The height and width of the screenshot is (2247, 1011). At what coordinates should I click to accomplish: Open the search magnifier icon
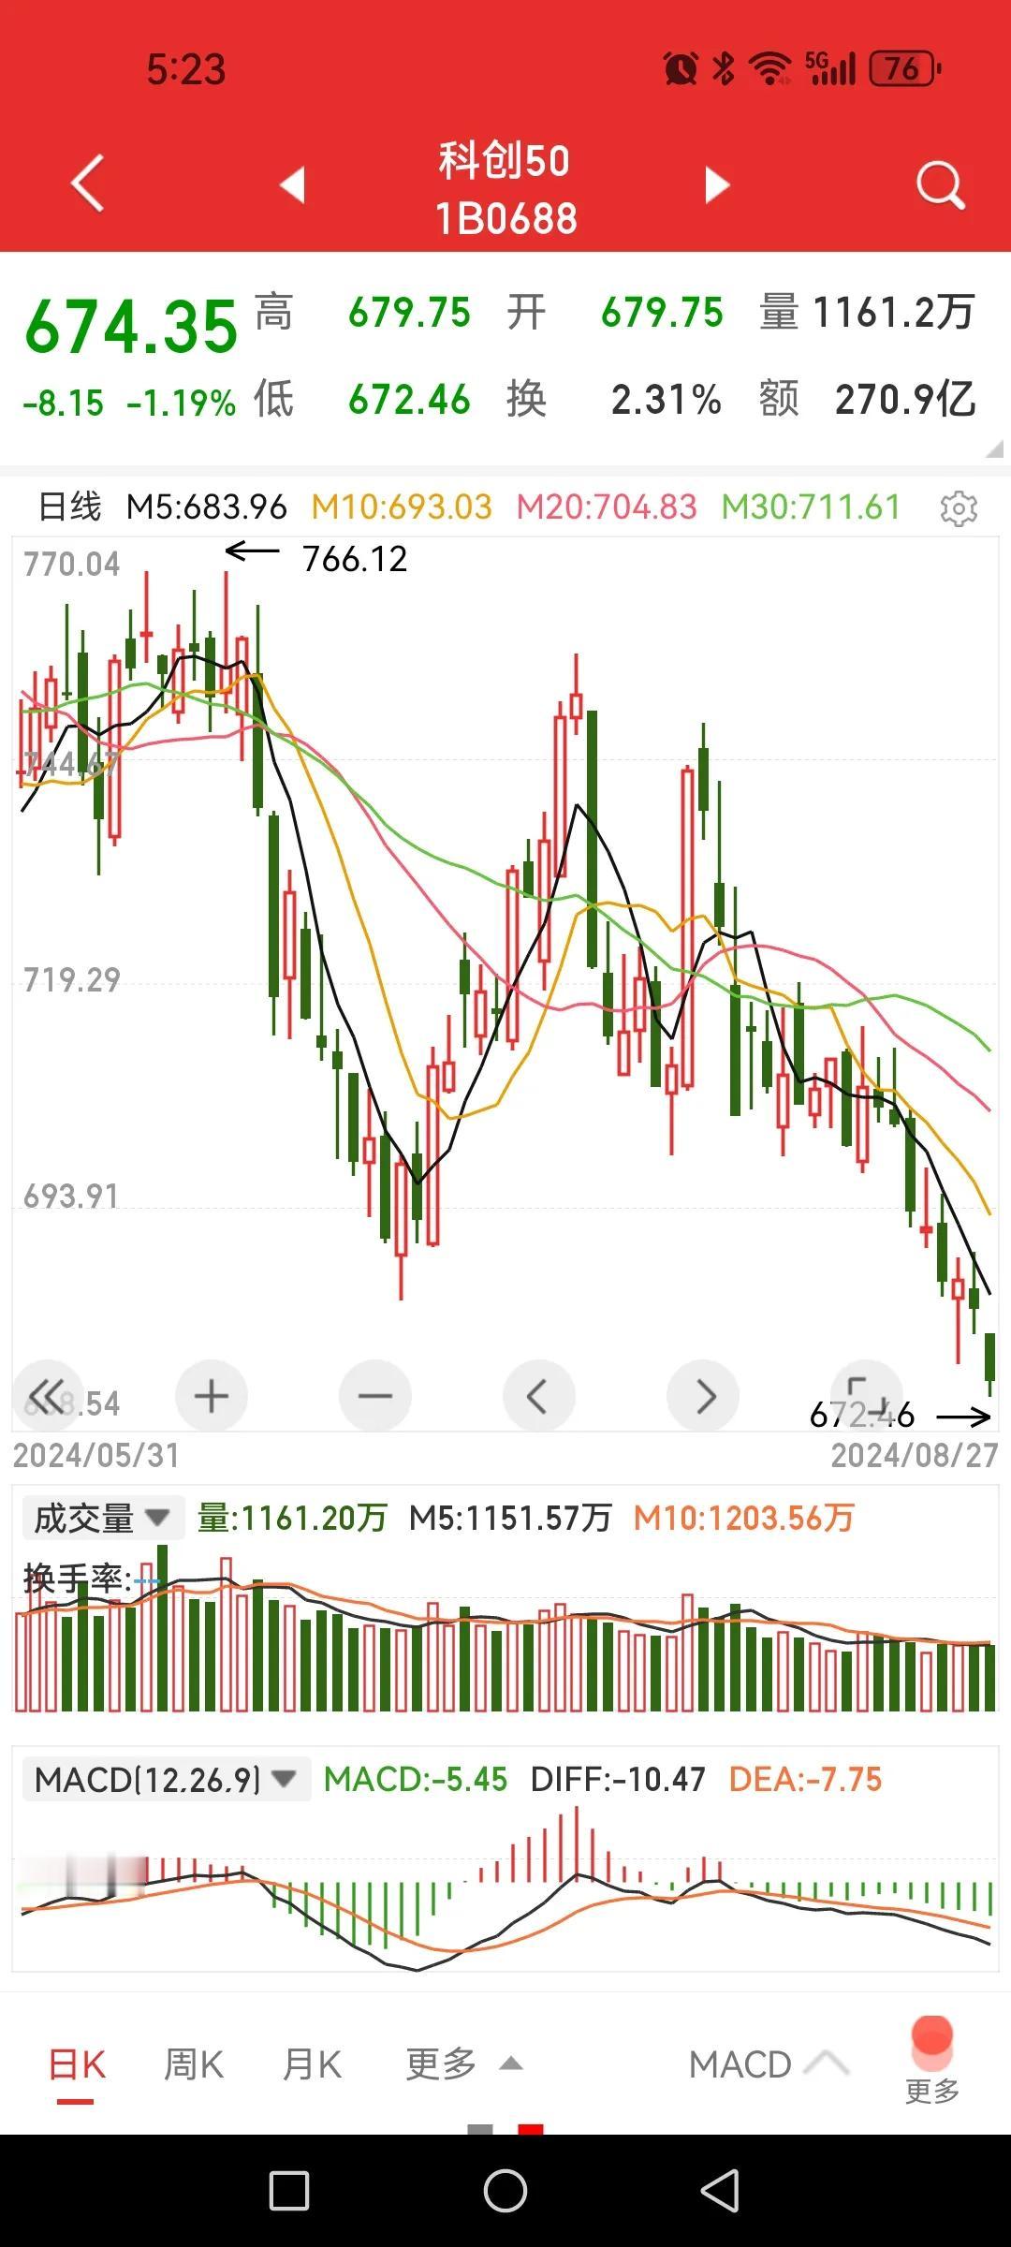click(x=940, y=184)
